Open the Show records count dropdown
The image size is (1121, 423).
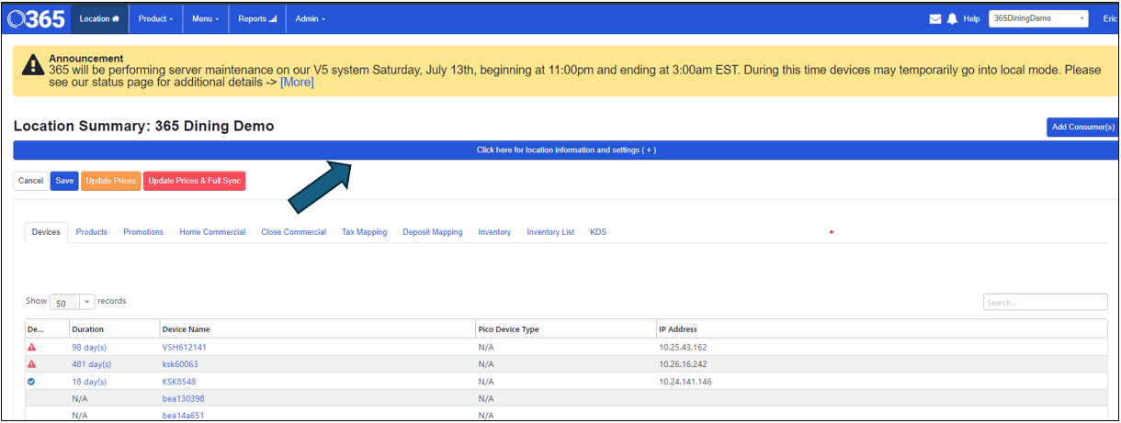point(72,302)
